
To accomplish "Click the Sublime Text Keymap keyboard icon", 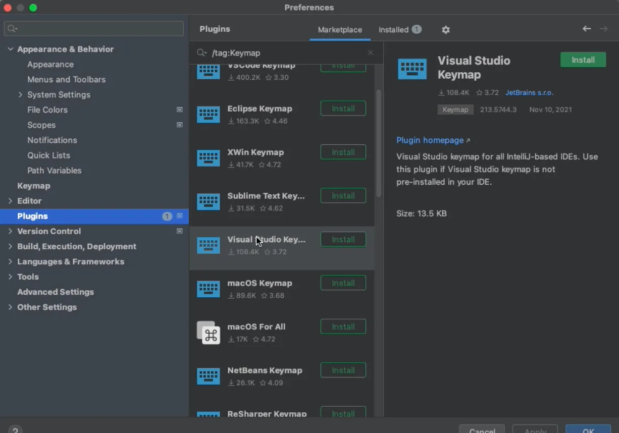I will tap(208, 202).
